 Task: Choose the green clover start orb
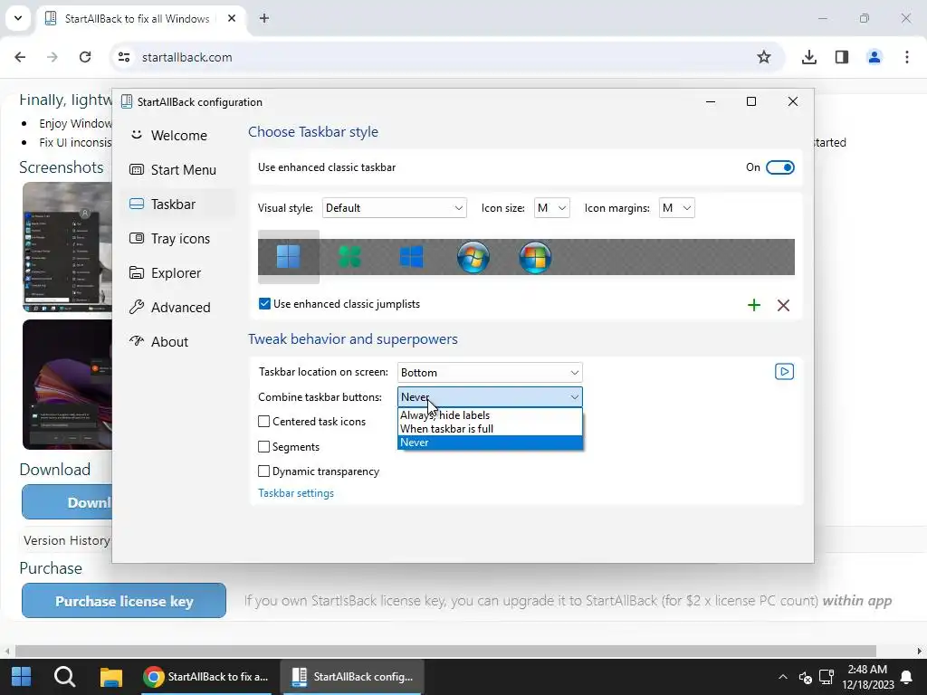click(x=349, y=256)
